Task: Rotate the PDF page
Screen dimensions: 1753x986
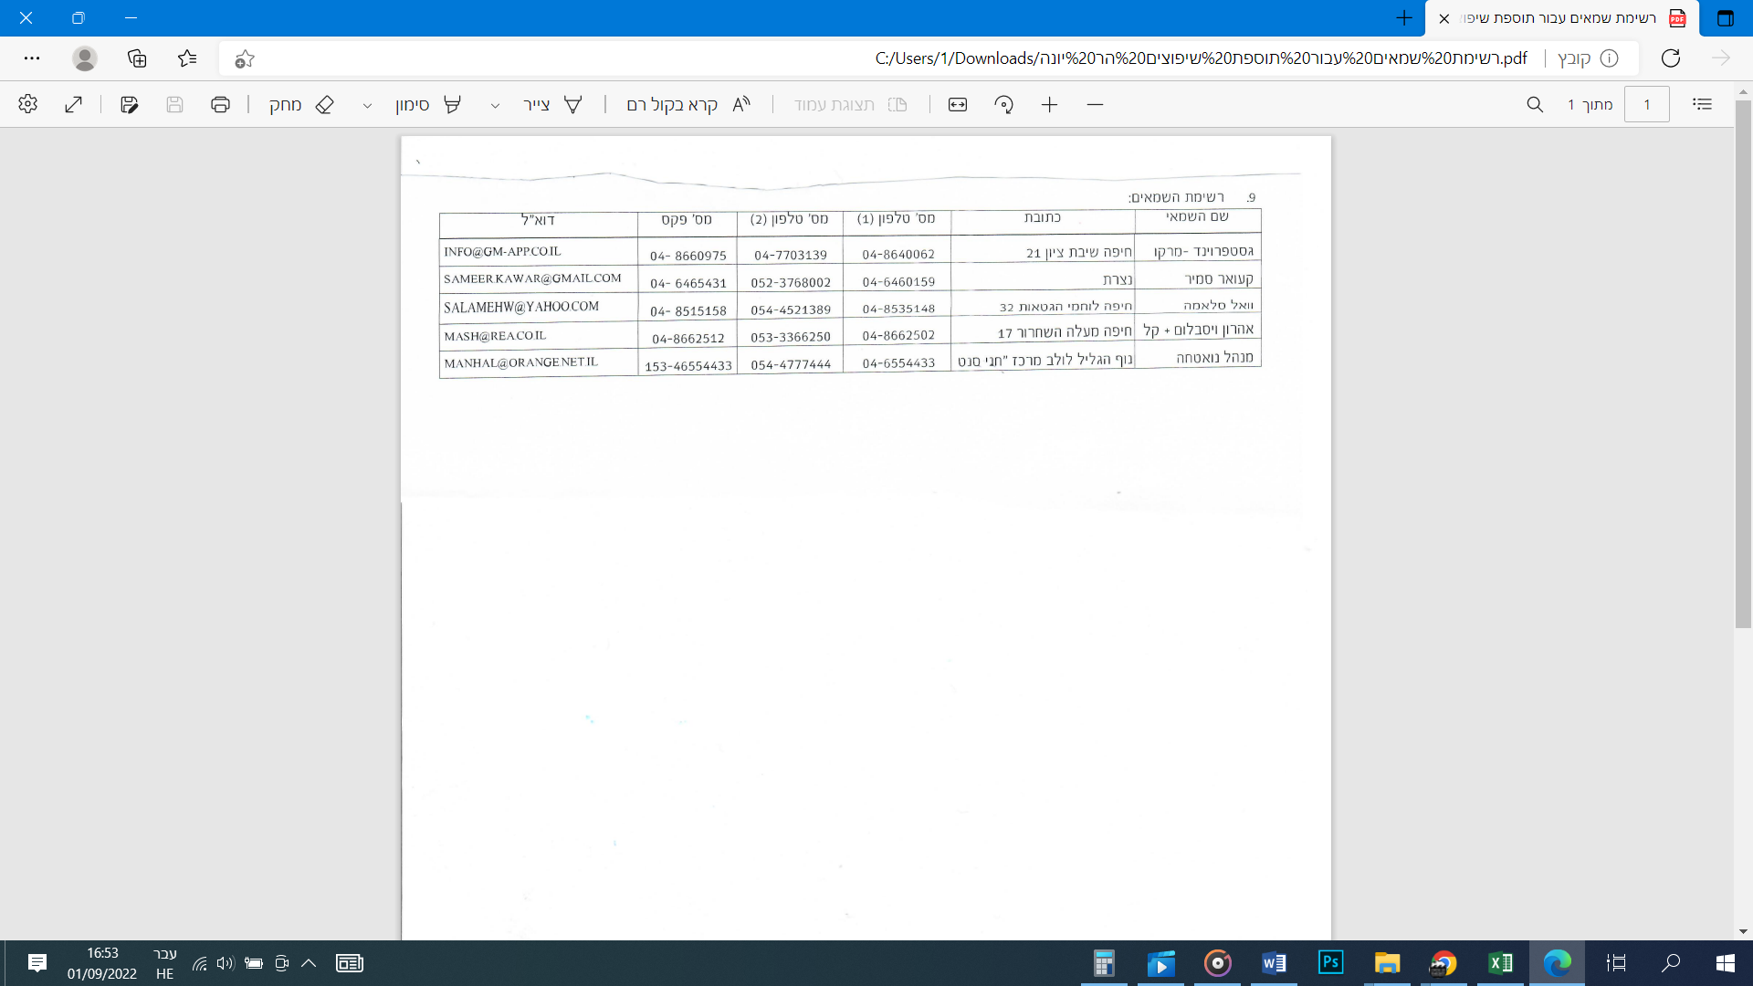Action: click(x=1003, y=104)
